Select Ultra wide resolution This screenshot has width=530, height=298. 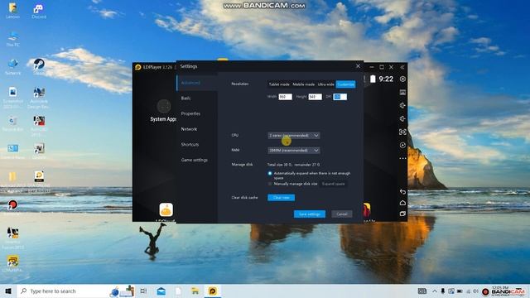click(325, 84)
